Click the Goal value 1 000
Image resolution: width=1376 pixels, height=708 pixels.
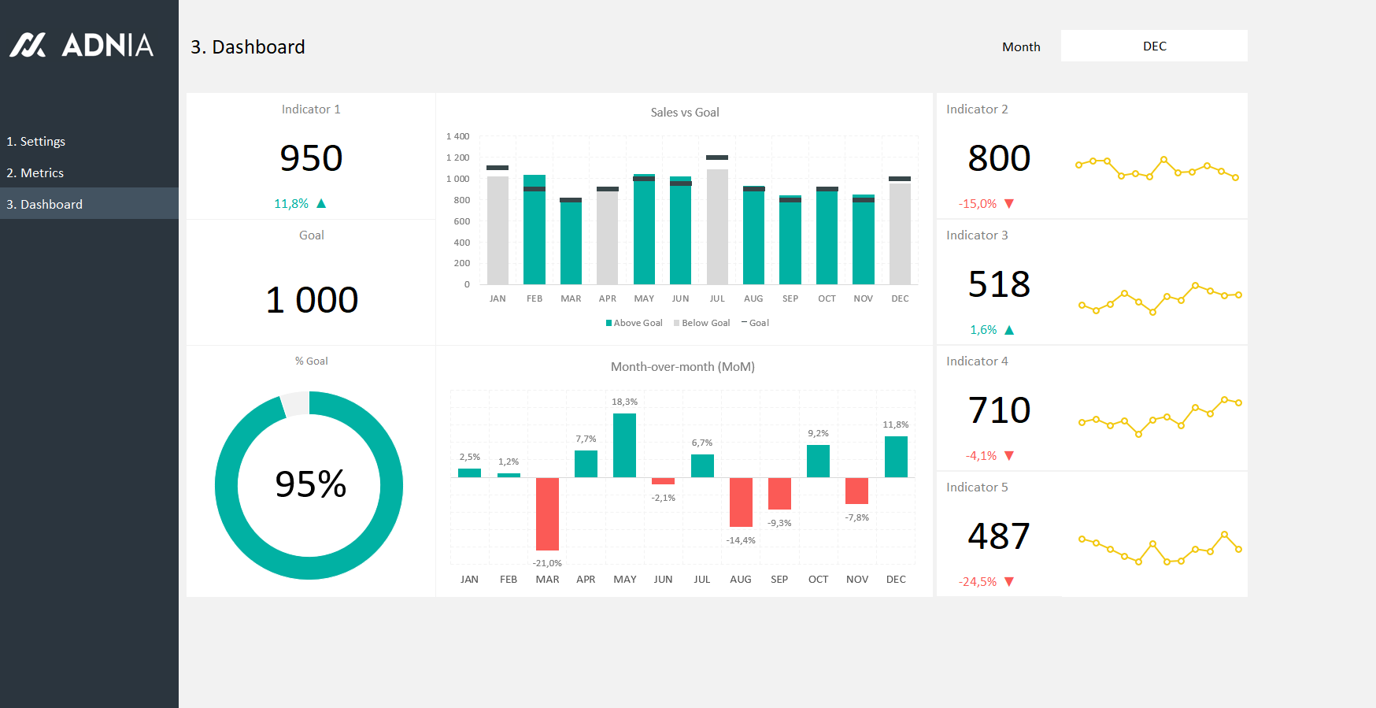[x=312, y=300]
